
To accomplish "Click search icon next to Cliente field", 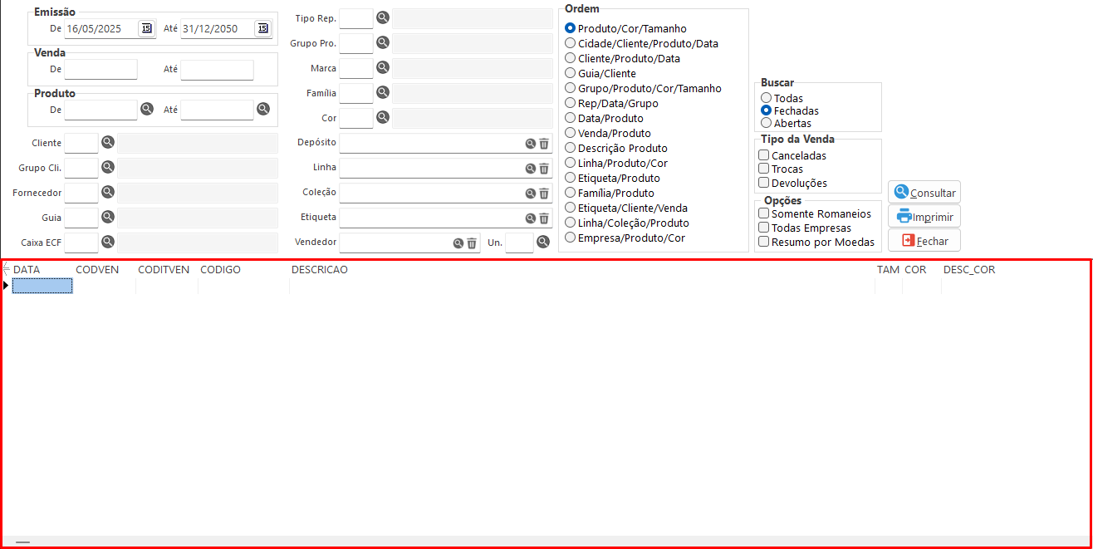I will 108,143.
